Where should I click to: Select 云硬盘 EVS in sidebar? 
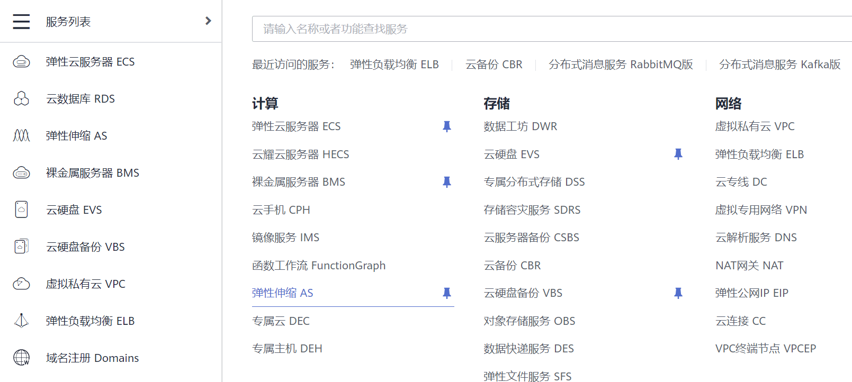click(74, 210)
